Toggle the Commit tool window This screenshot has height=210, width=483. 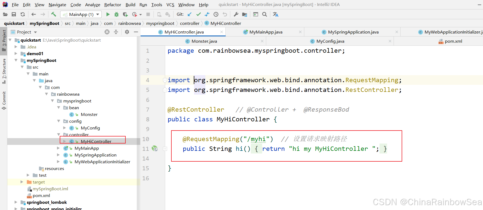pos(4,100)
